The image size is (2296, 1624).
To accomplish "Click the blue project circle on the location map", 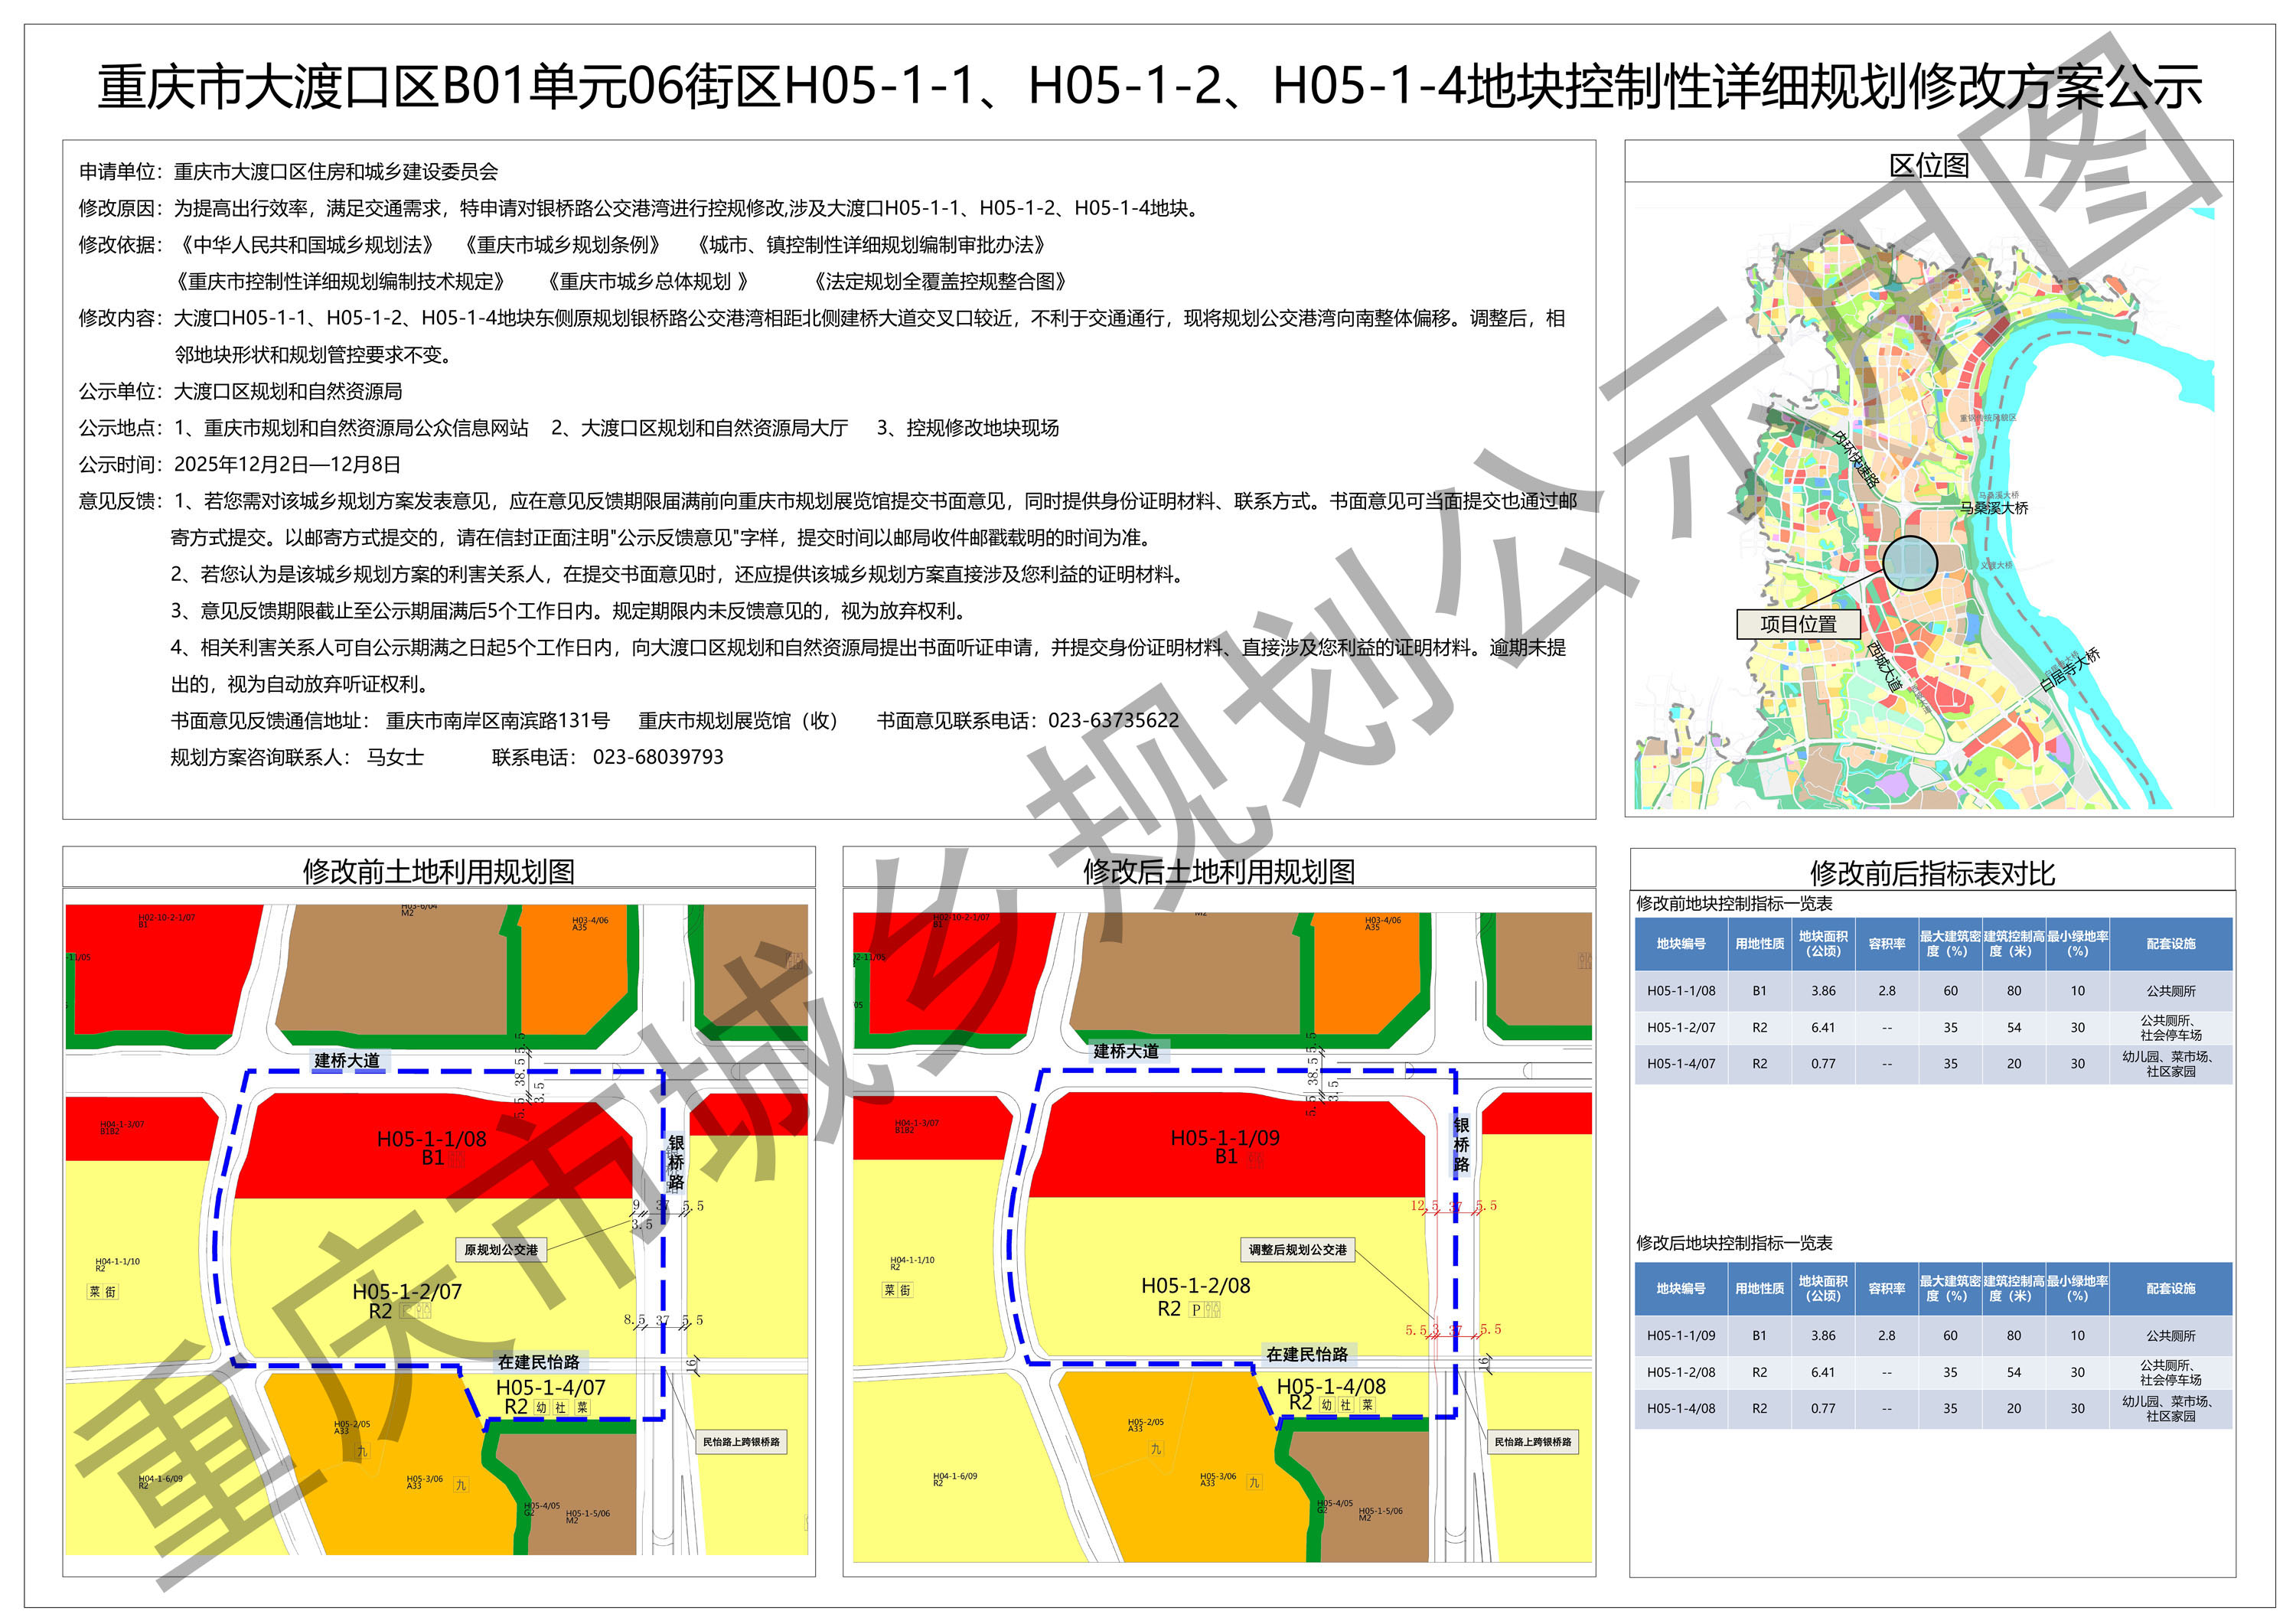I will point(1910,563).
